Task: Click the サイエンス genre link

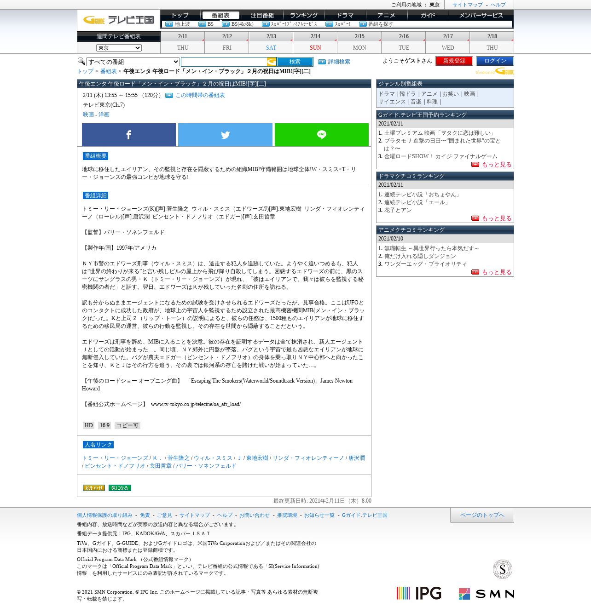Action: click(x=392, y=102)
